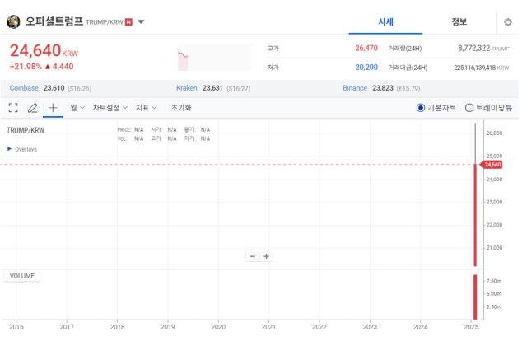Select the 트레이딩뷰 radio option
Image resolution: width=527 pixels, height=341 pixels.
click(x=469, y=107)
